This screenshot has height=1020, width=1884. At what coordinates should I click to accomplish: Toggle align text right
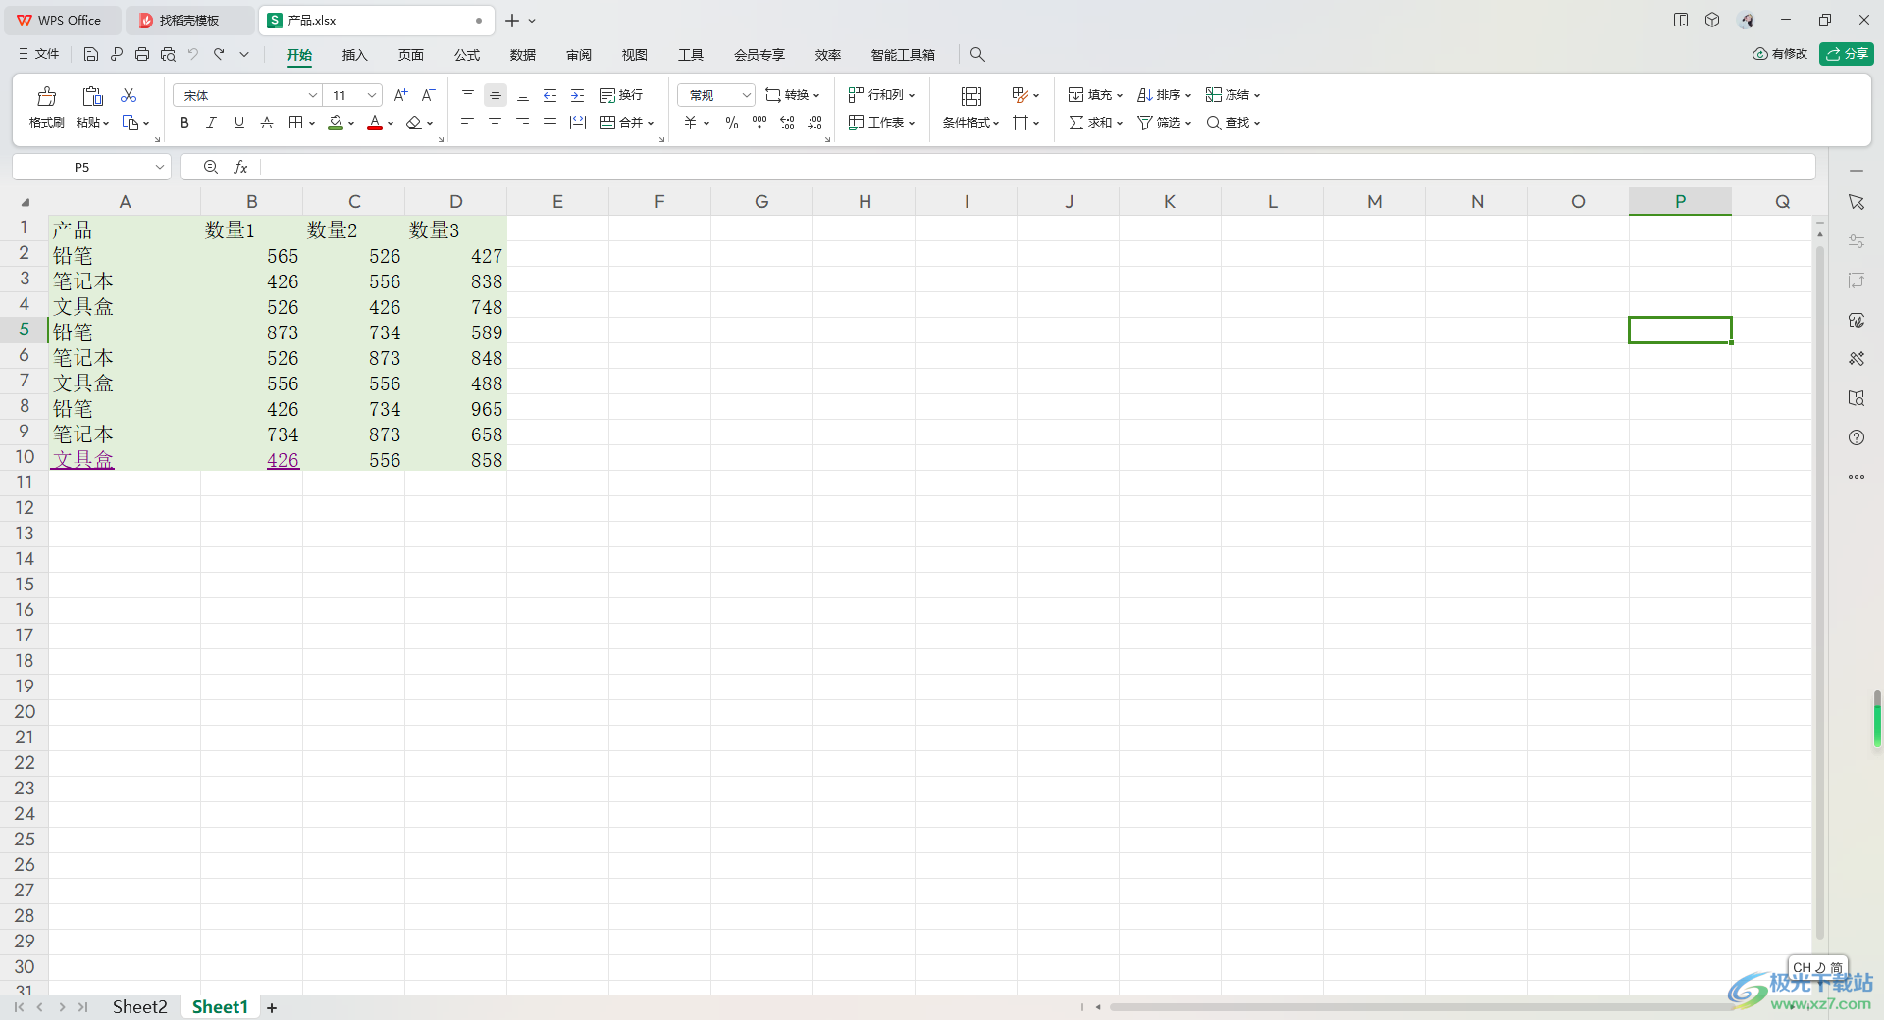[x=523, y=123]
